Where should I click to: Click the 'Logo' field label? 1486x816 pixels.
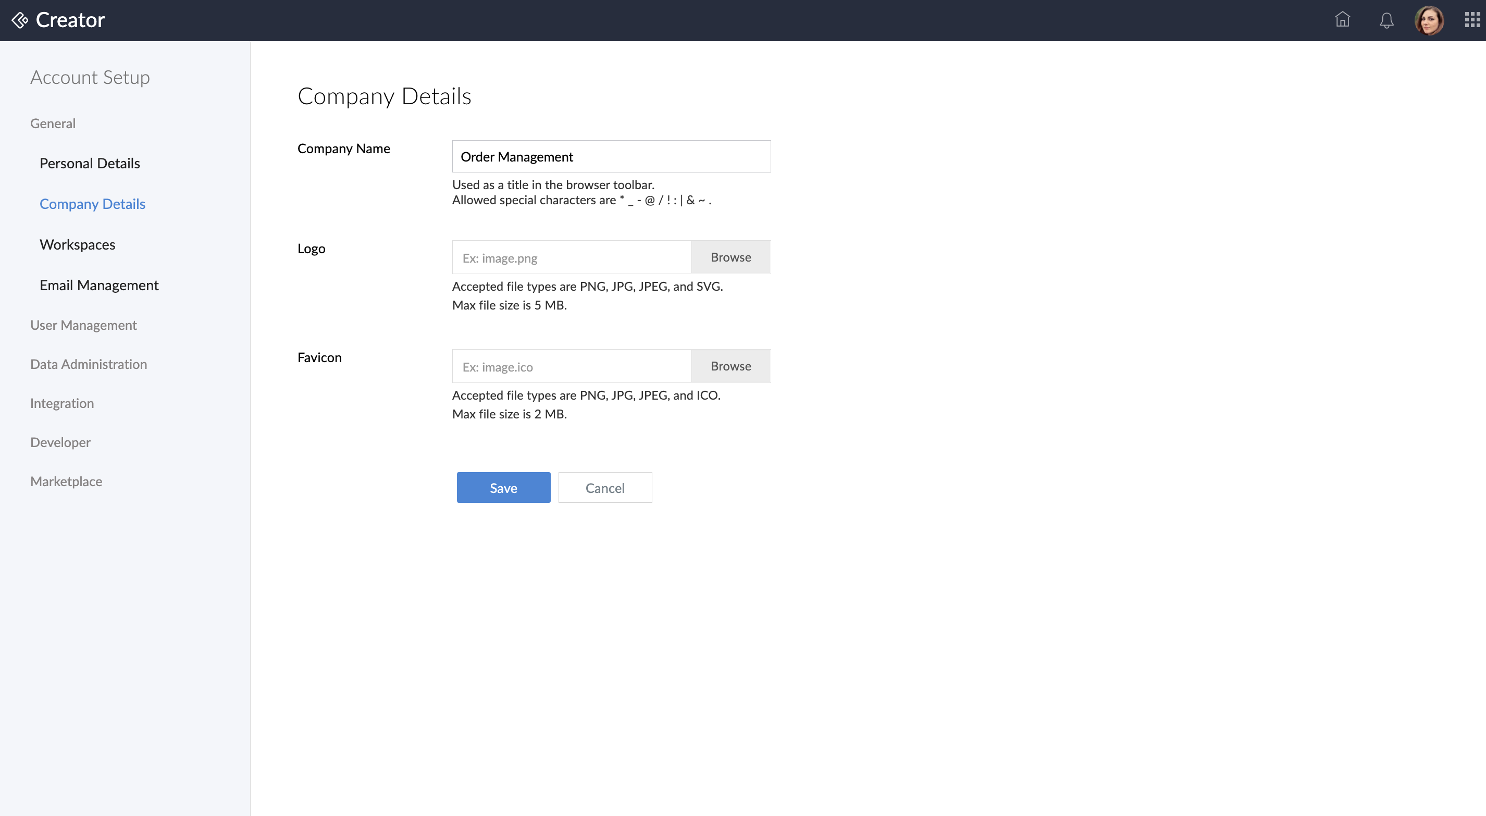click(312, 249)
